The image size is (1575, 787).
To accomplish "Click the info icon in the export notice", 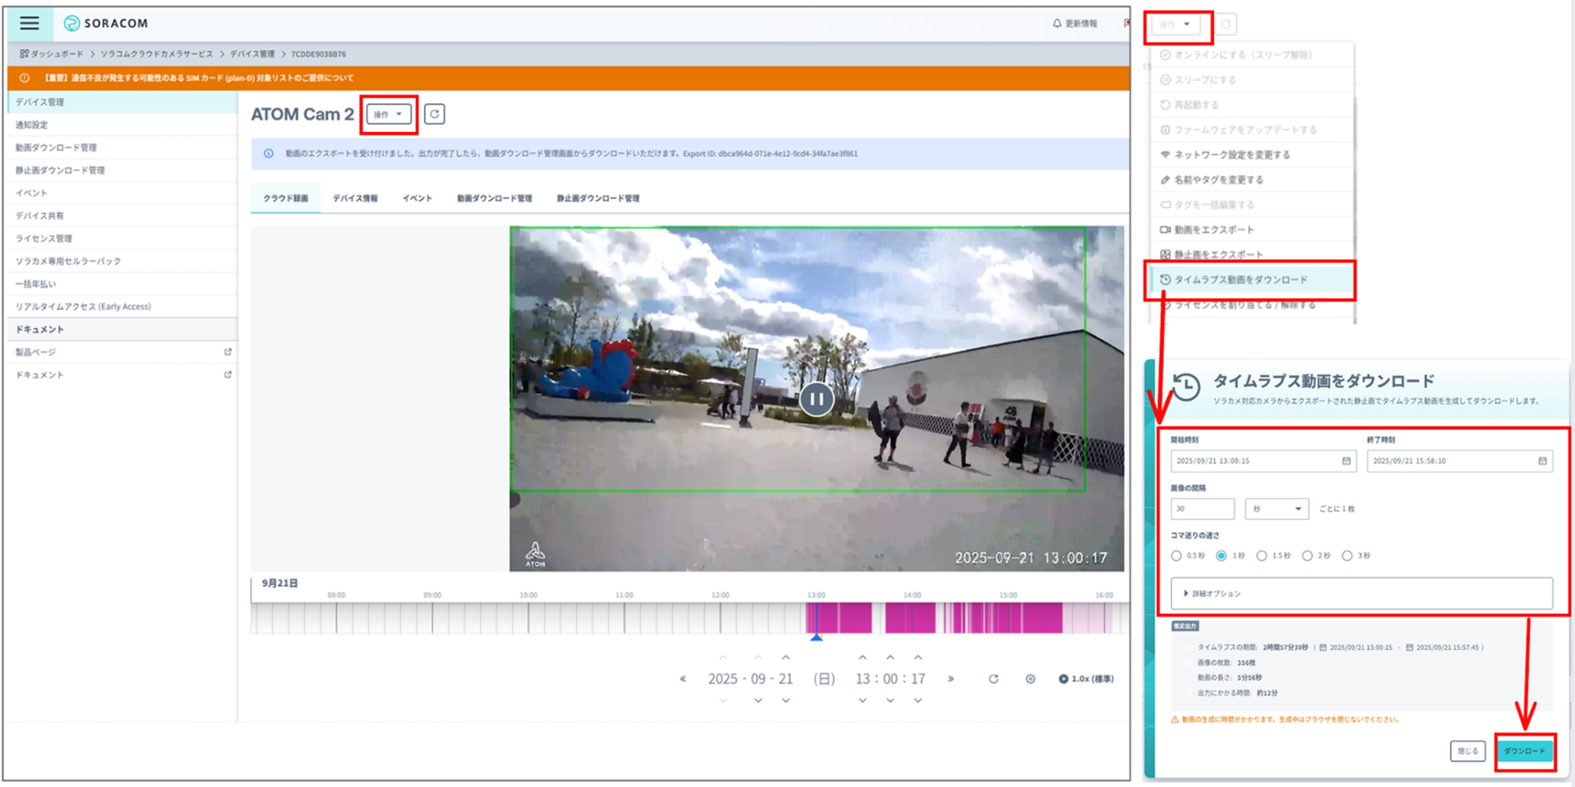I will pyautogui.click(x=269, y=154).
